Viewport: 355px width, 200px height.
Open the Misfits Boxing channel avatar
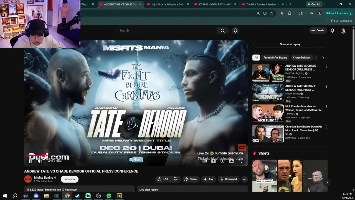pos(28,179)
